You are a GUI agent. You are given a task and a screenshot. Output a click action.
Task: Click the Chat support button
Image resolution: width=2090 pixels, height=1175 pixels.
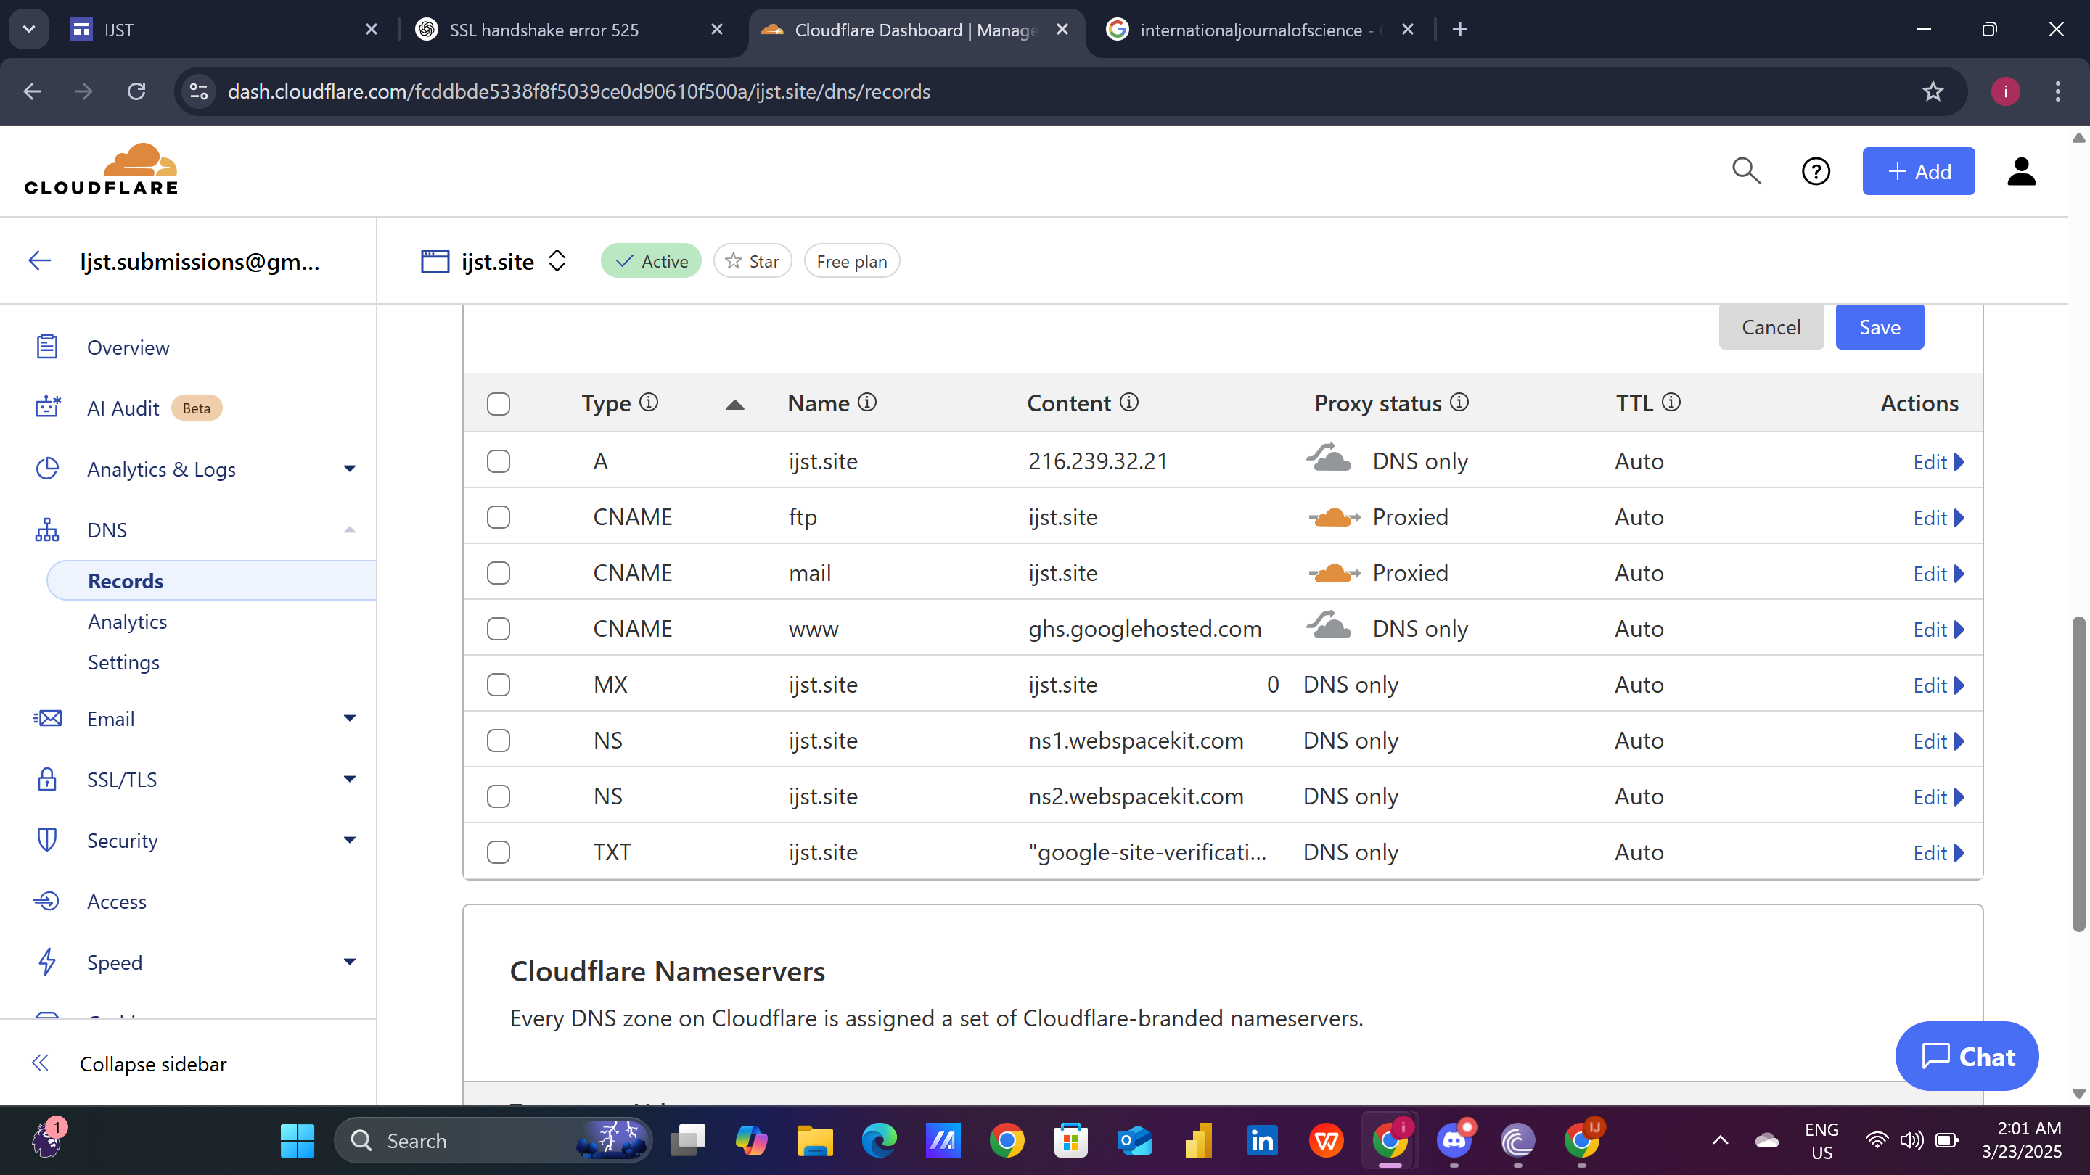(1967, 1057)
